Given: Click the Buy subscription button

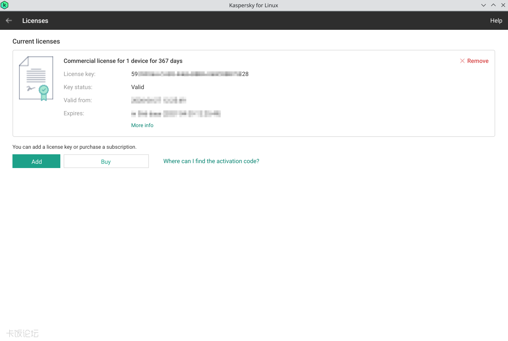Looking at the screenshot, I should click(x=106, y=161).
